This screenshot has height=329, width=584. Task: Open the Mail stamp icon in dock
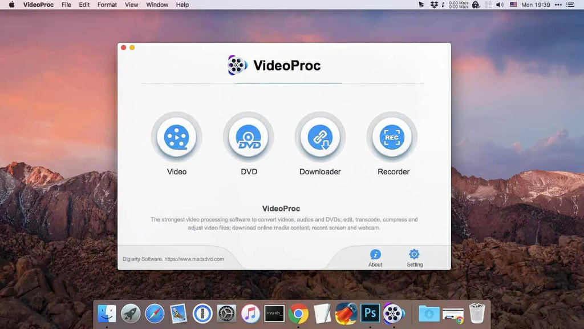(x=179, y=314)
